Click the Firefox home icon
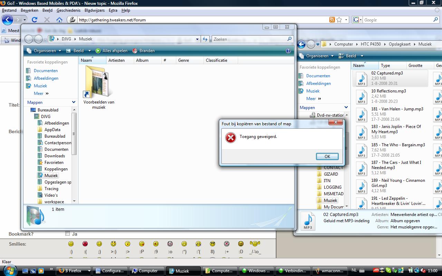The image size is (442, 276). 59,20
